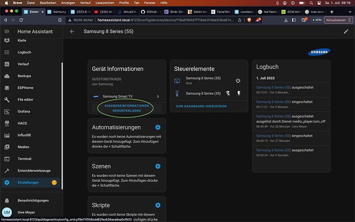Image resolution: width=355 pixels, height=222 pixels.
Task: Open the remote entity row icon
Action: click(177, 93)
